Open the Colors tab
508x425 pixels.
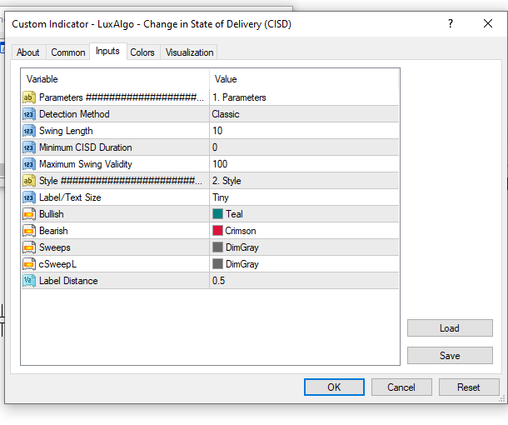coord(142,52)
